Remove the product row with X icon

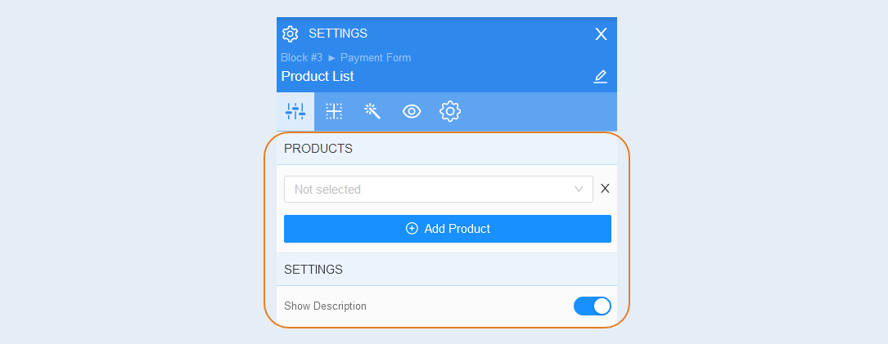click(x=605, y=189)
